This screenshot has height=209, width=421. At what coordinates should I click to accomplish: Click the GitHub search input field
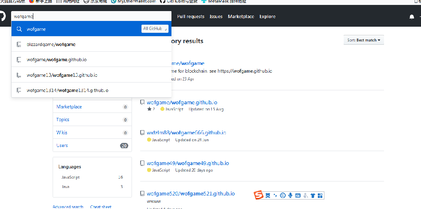click(x=91, y=16)
